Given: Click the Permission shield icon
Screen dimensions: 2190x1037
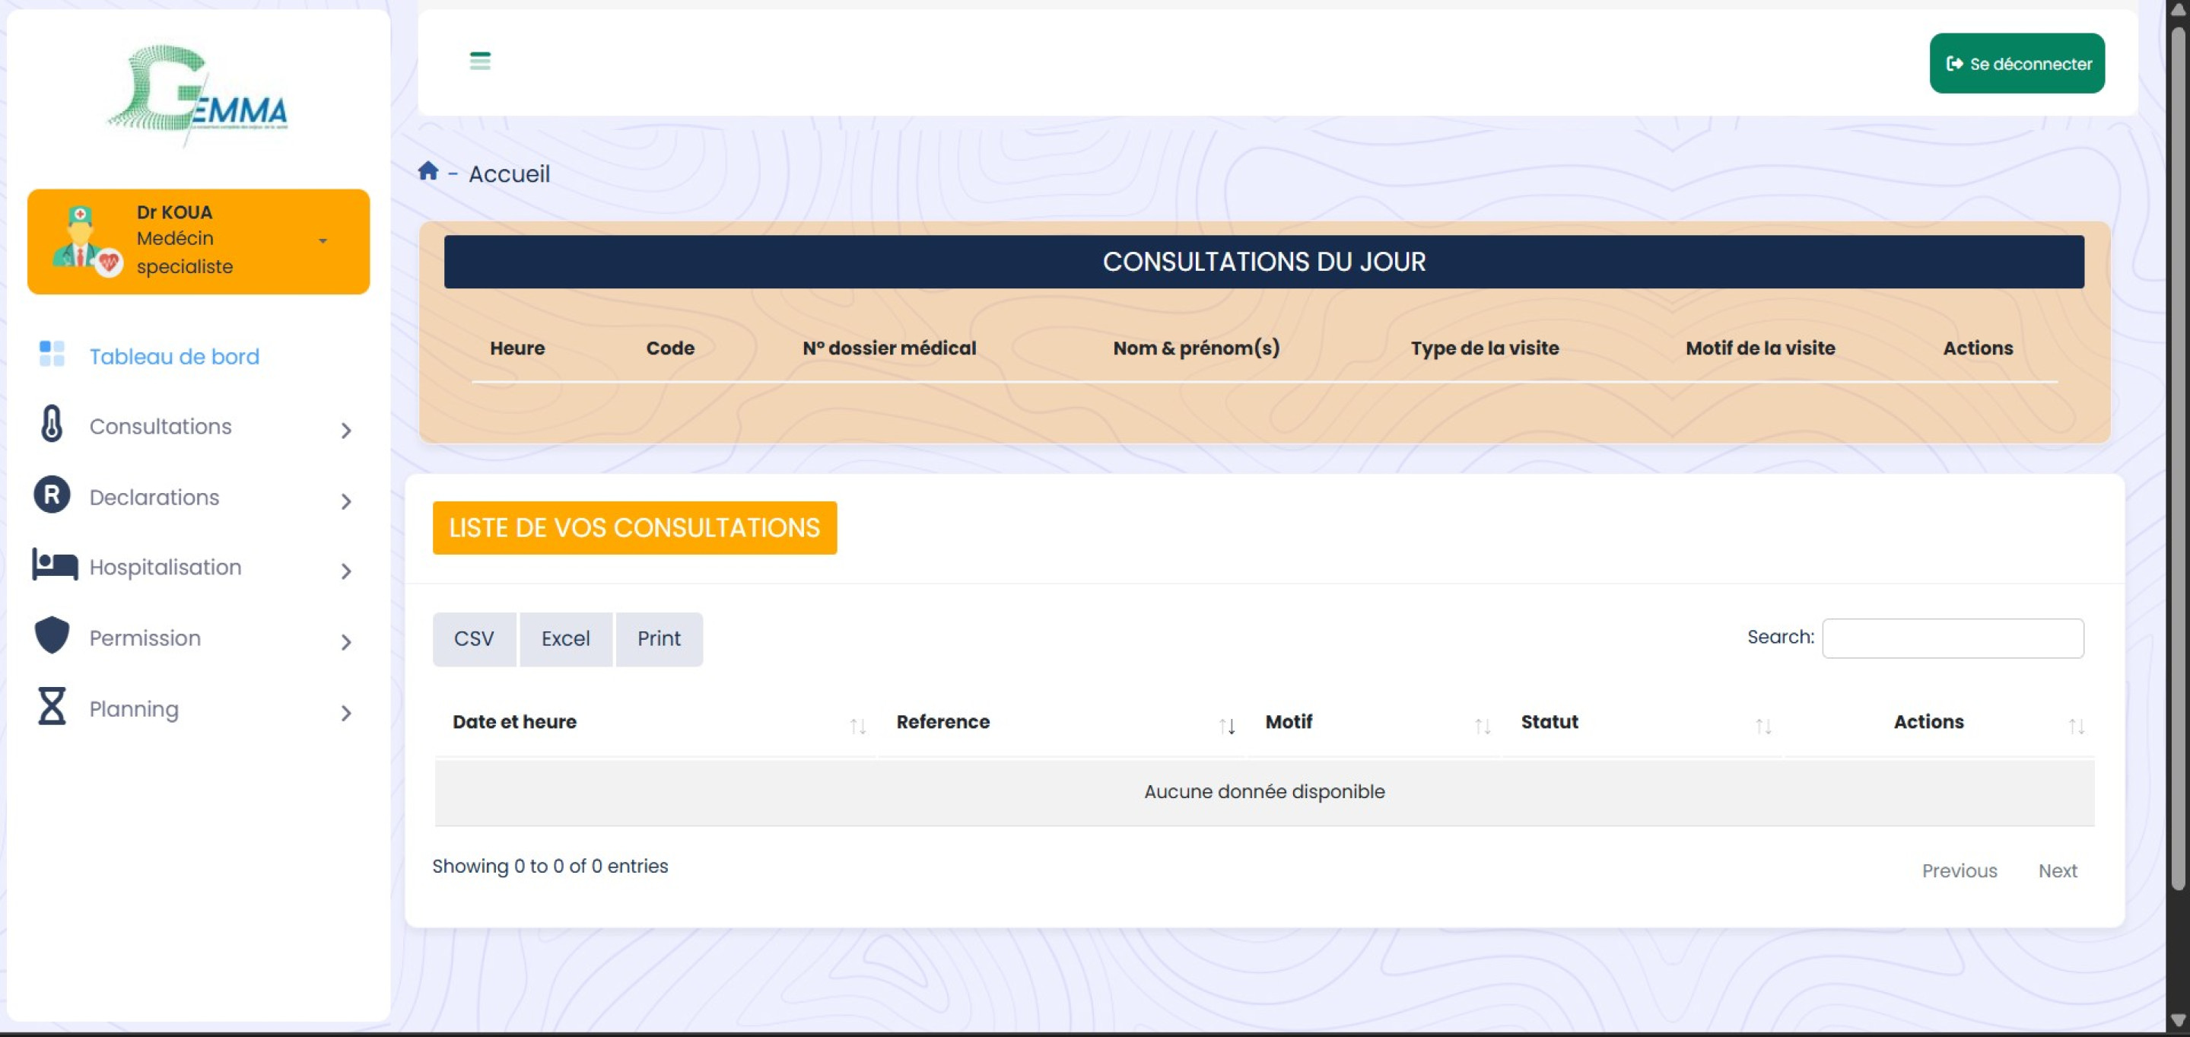Looking at the screenshot, I should (52, 637).
